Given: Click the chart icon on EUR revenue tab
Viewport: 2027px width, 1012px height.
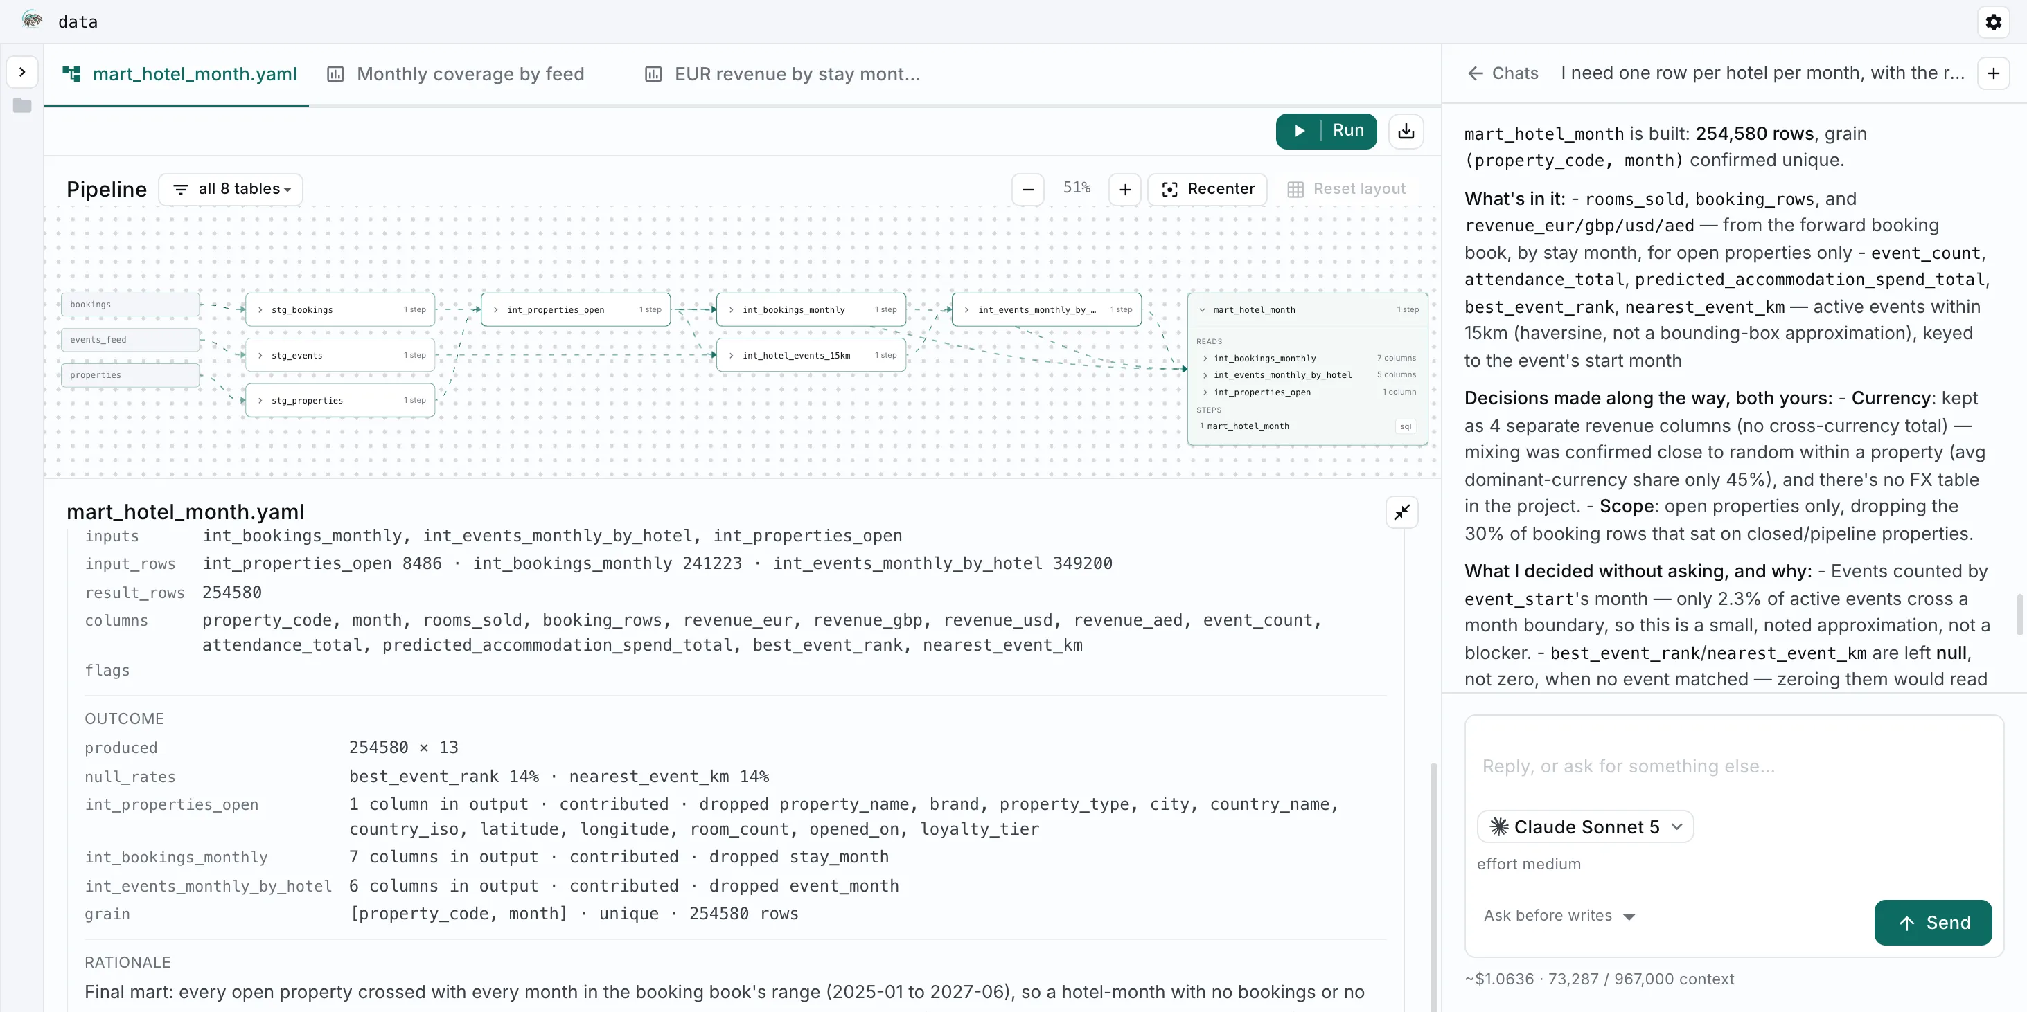Looking at the screenshot, I should (653, 74).
